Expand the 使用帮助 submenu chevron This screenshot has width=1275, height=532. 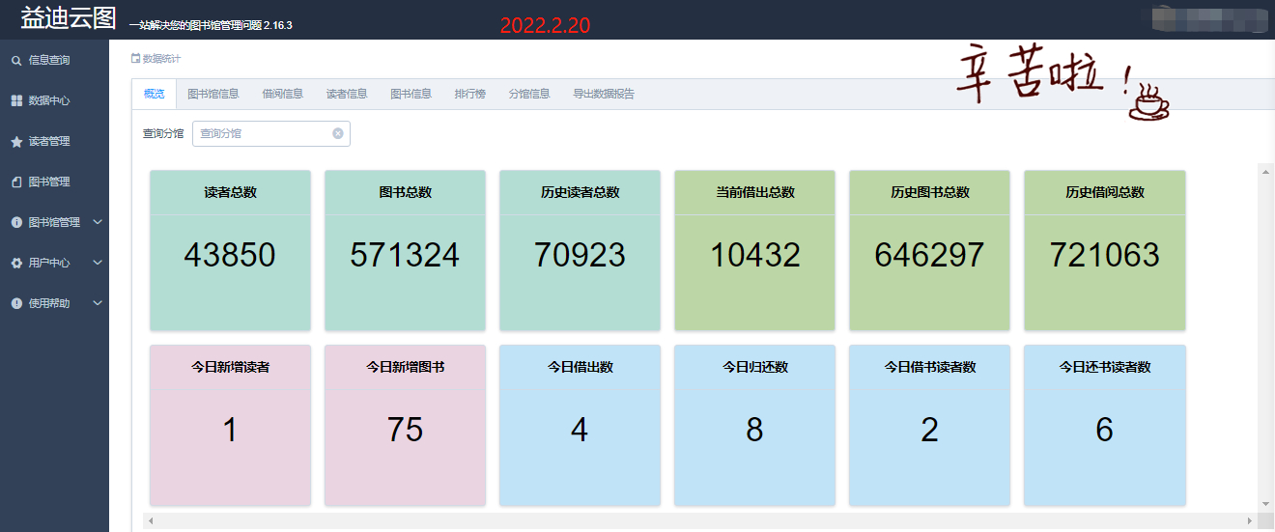(x=98, y=304)
